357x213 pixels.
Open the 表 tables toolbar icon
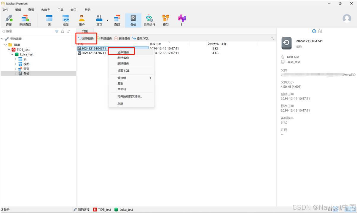click(49, 20)
